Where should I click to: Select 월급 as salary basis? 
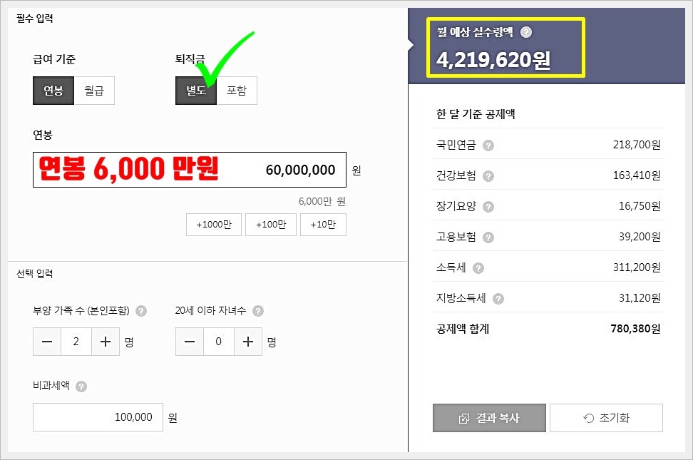pyautogui.click(x=94, y=91)
